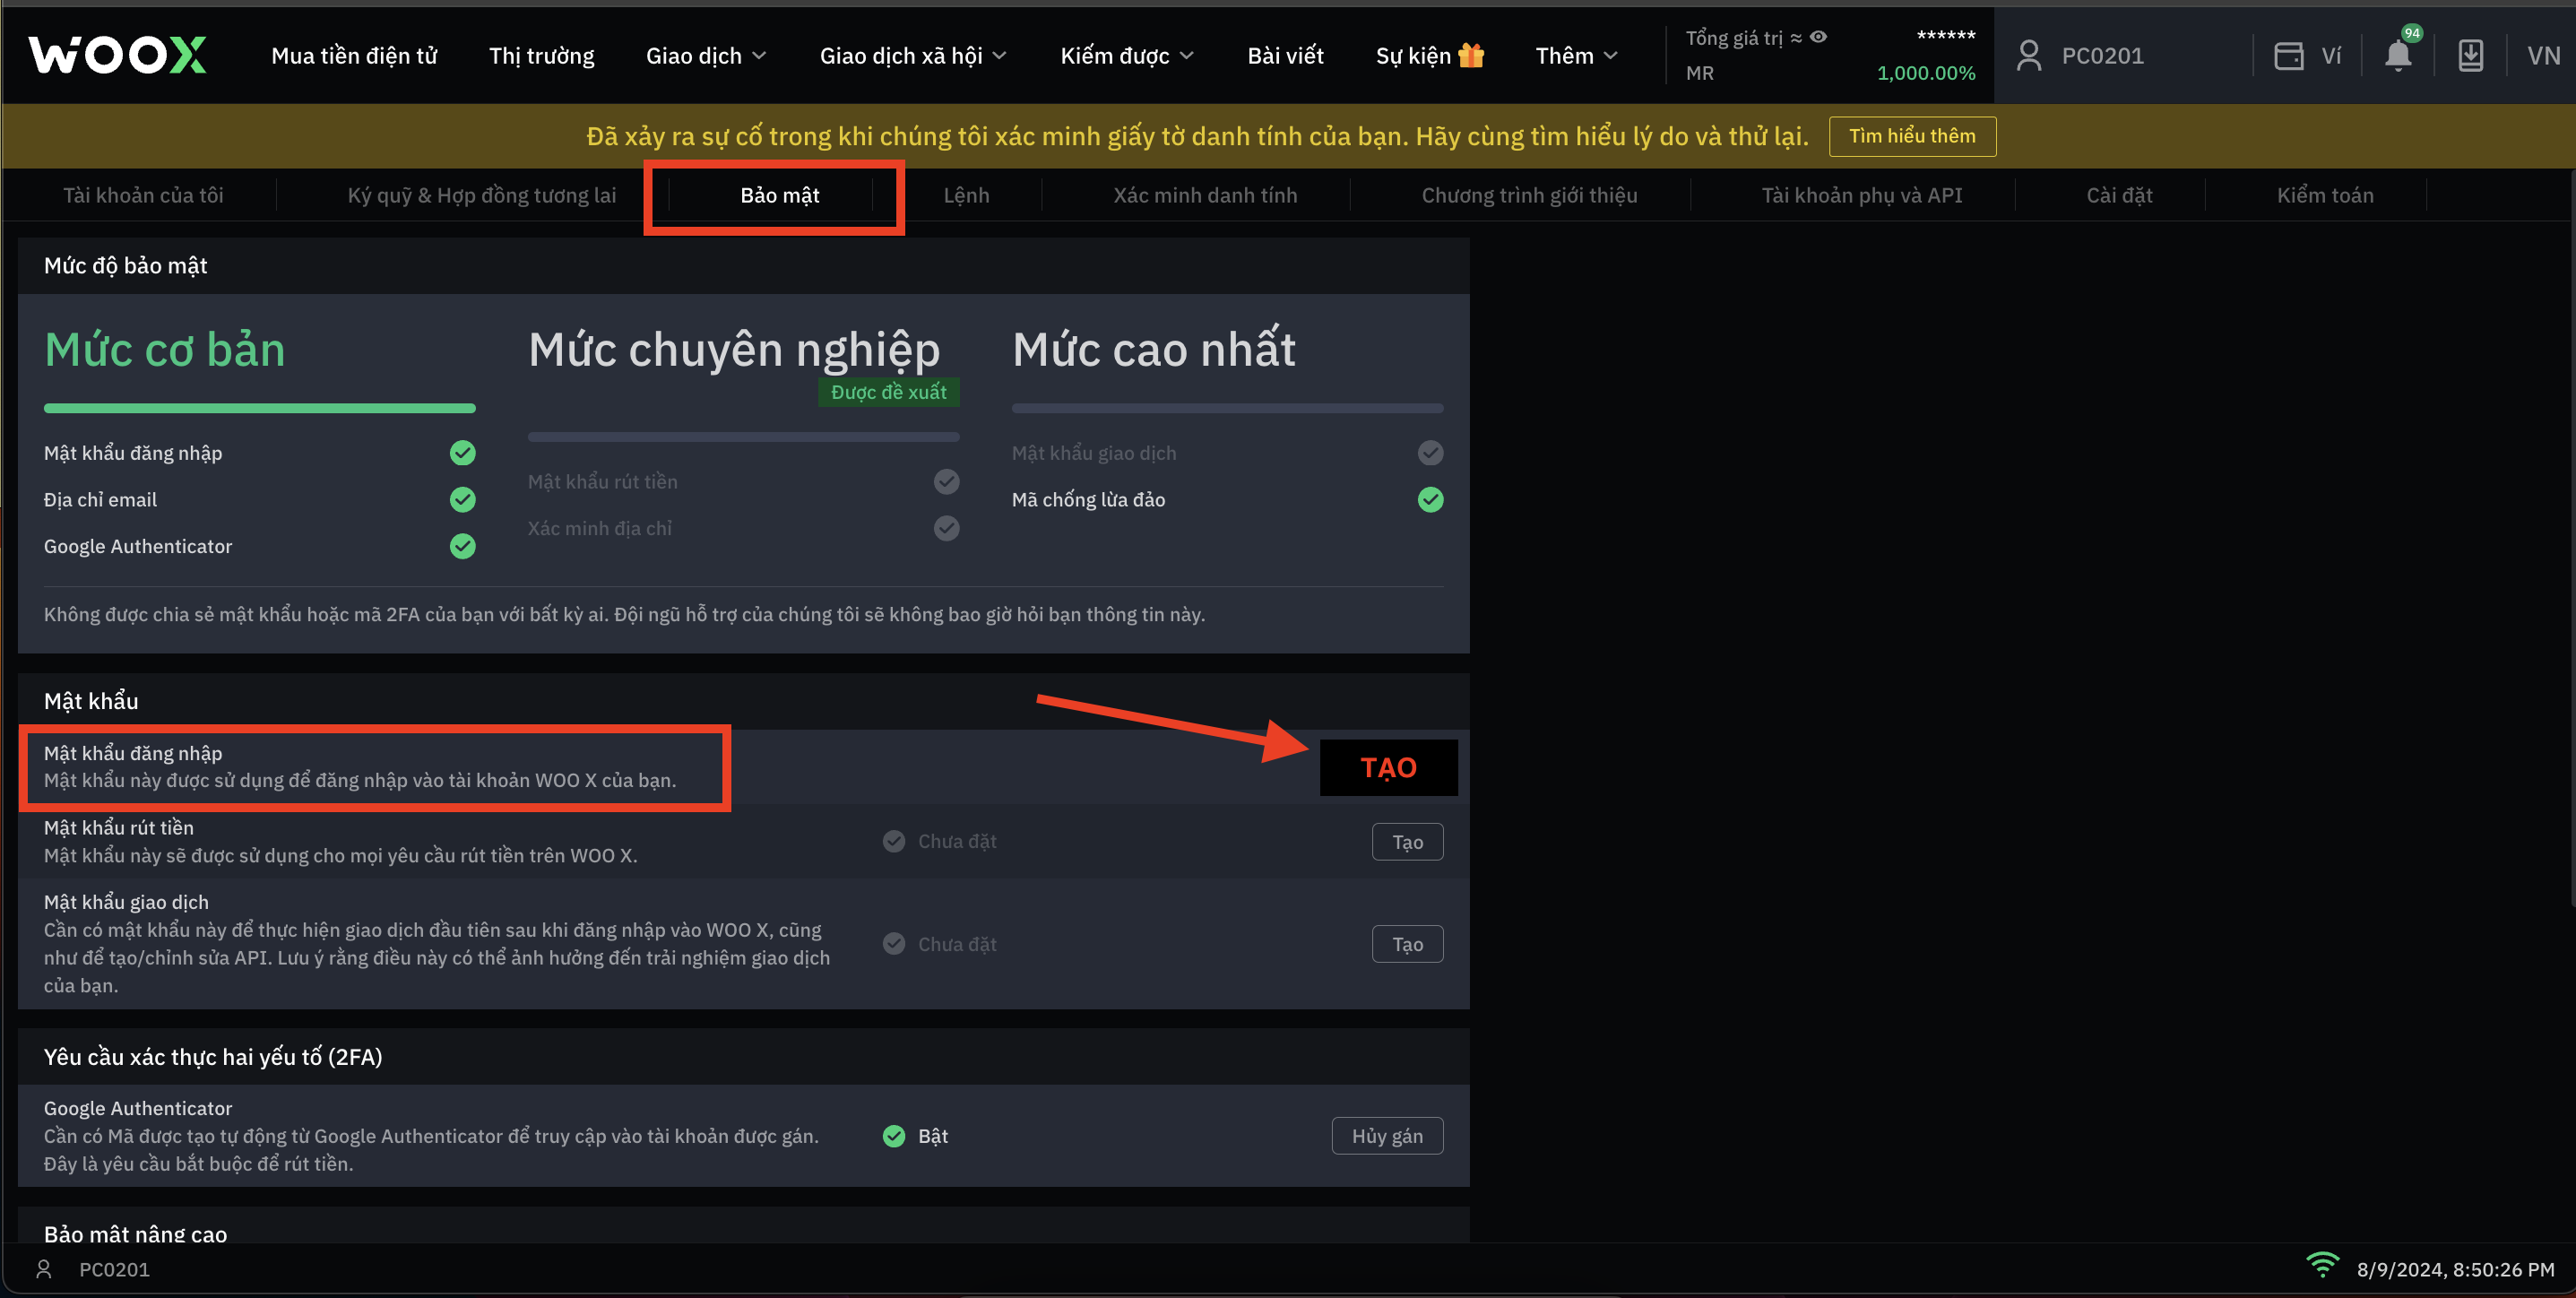This screenshot has width=2576, height=1298.
Task: Click the Mức chuyên nghiệp progress bar
Action: pyautogui.click(x=743, y=436)
